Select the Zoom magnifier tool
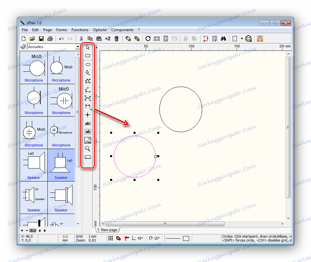Screen dimensions: 311x262 pos(88,149)
